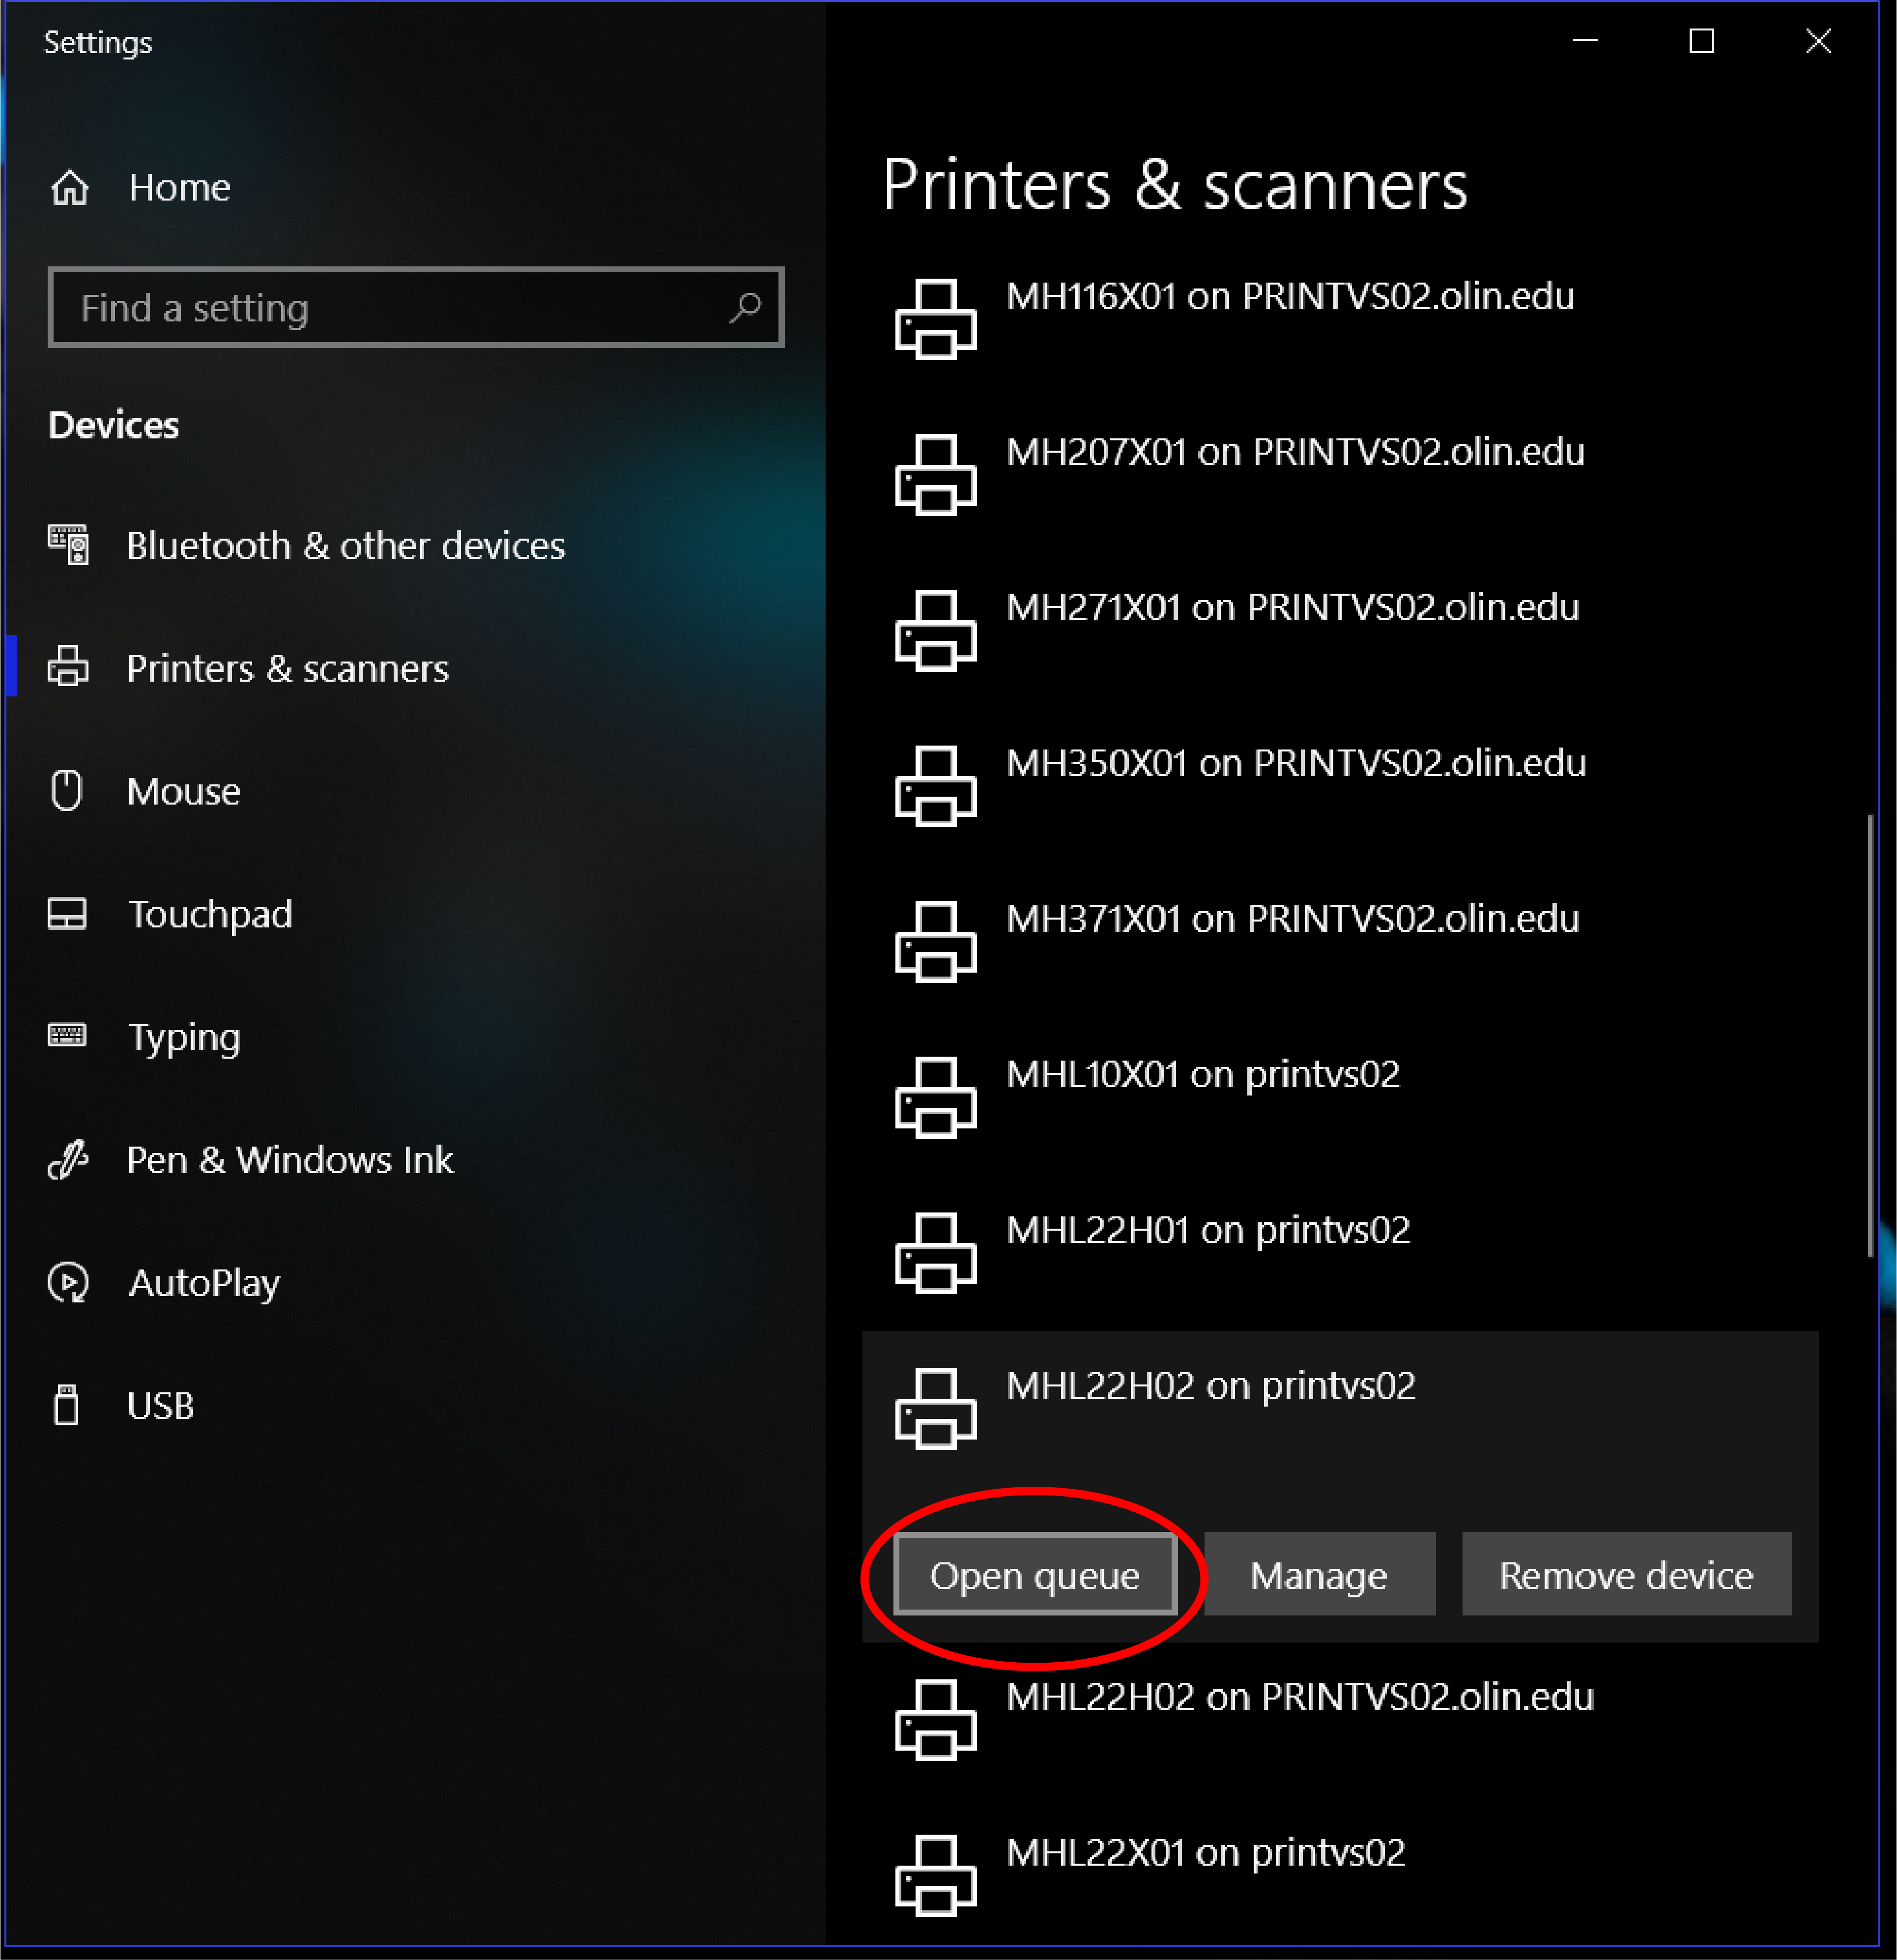The image size is (1897, 1960).
Task: Click the Printers & scanners sidebar icon
Action: point(68,667)
